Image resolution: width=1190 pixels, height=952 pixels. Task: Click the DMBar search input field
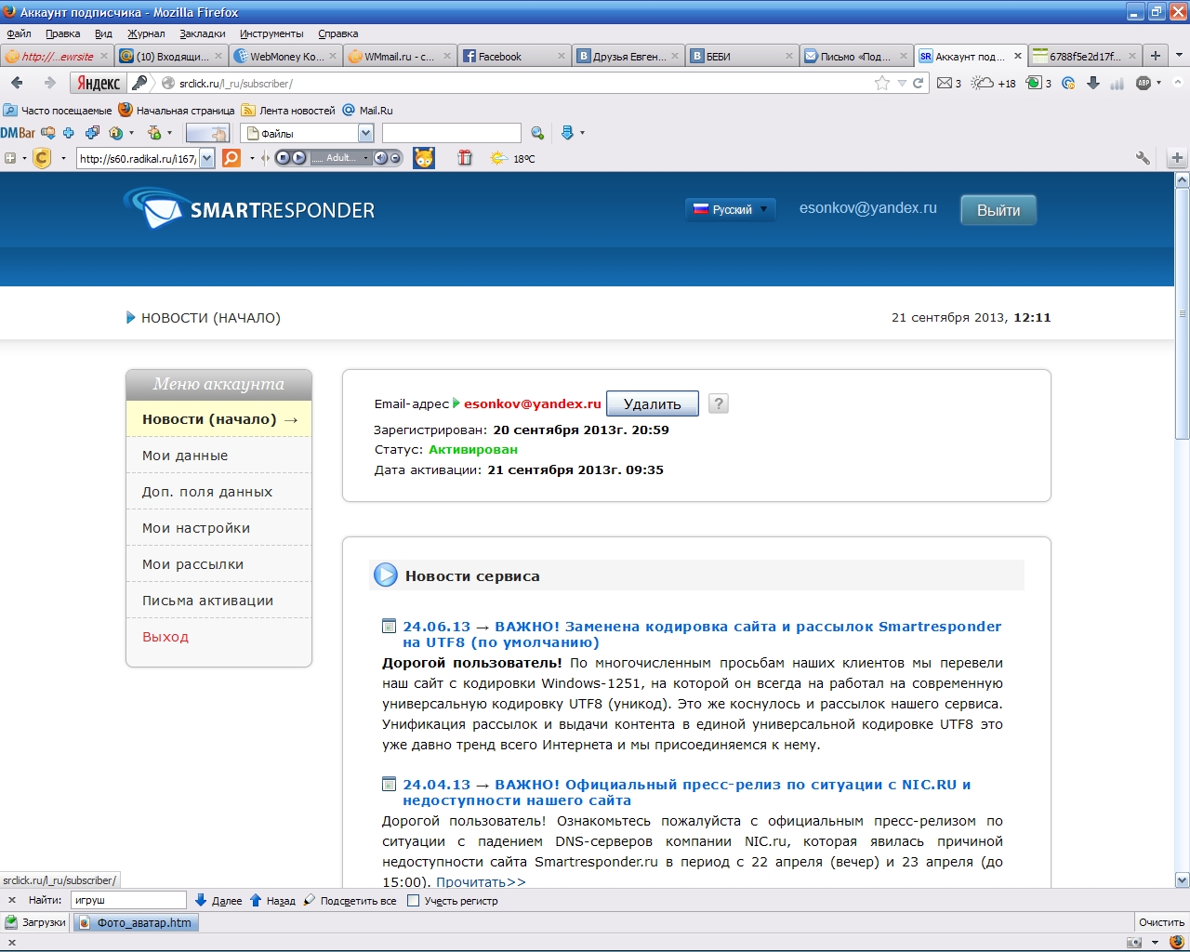pos(452,133)
